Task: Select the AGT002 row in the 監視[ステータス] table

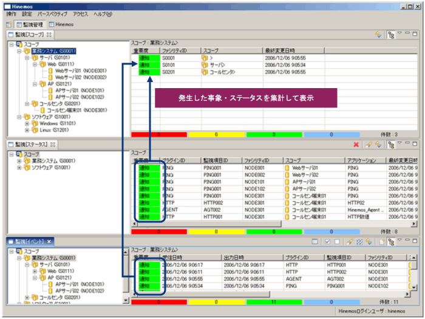Action: point(274,210)
